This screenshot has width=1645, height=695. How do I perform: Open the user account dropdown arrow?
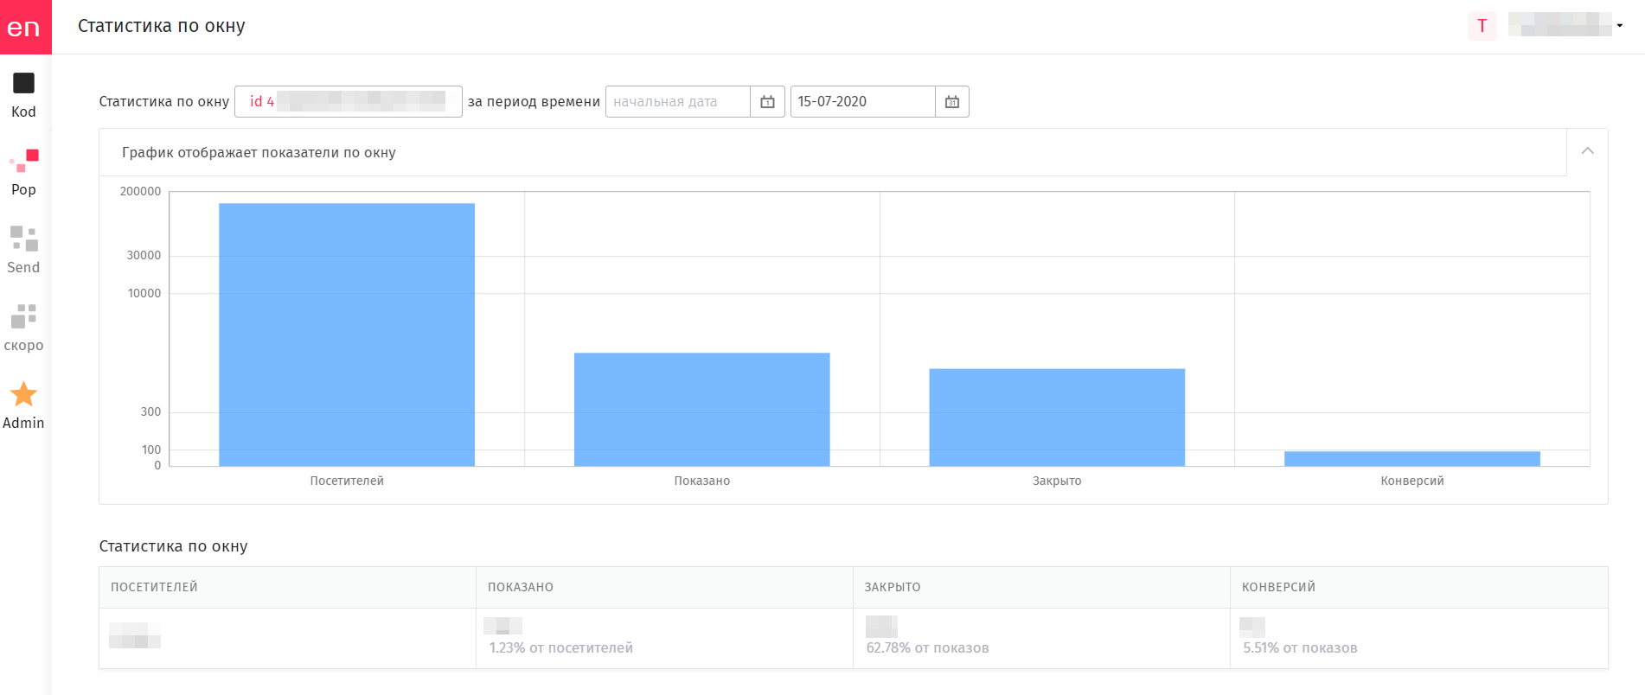[1620, 26]
